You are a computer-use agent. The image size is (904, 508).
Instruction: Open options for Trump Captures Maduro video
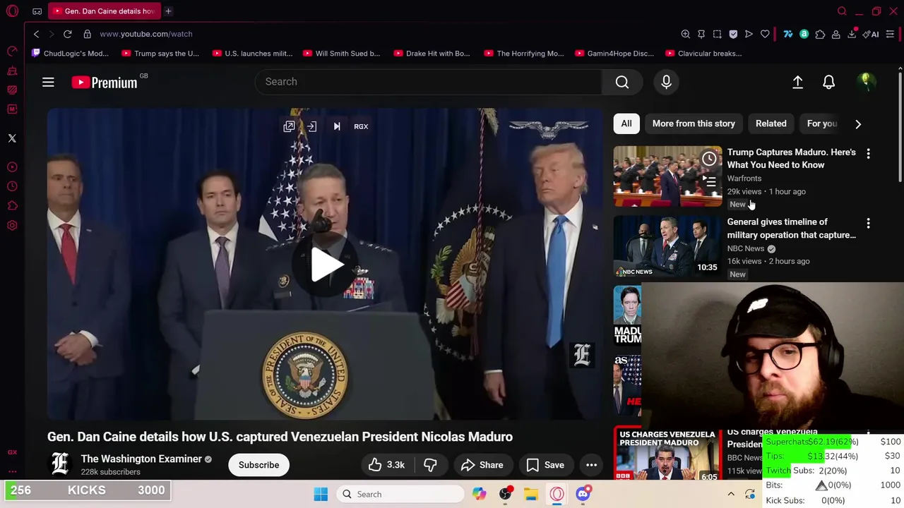pos(868,153)
